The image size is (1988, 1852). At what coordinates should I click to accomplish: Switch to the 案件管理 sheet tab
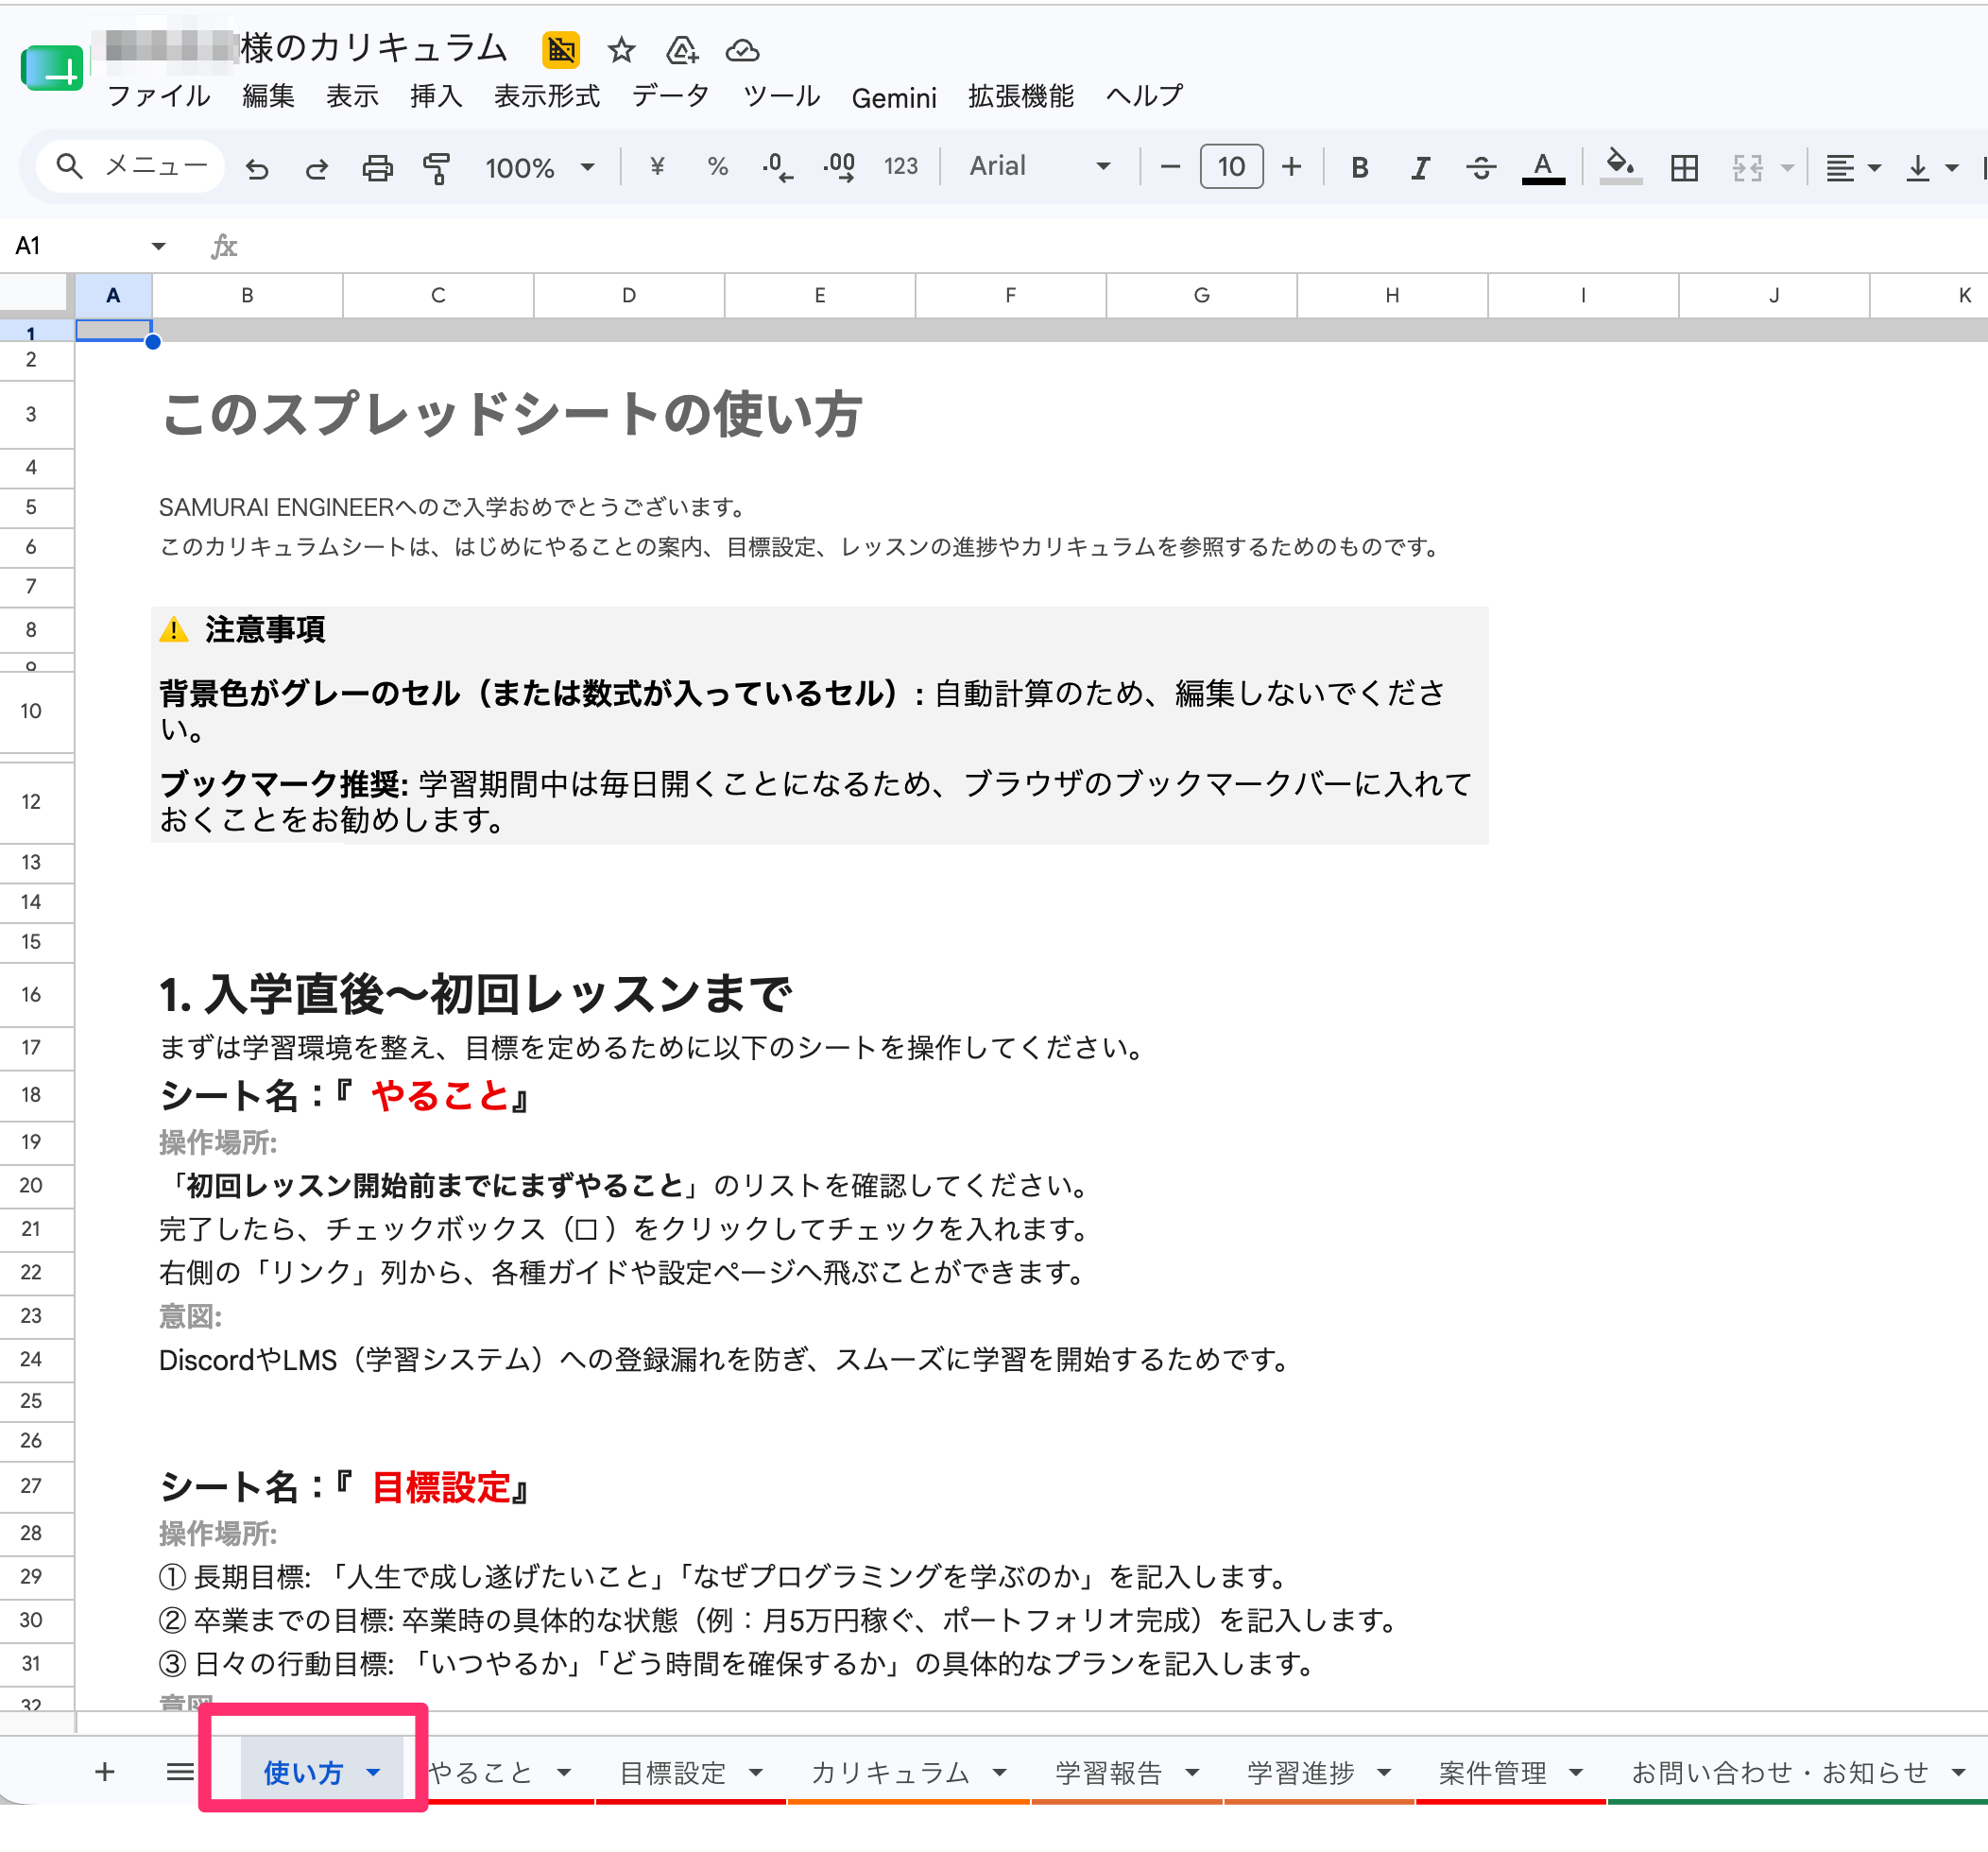pyautogui.click(x=1492, y=1773)
